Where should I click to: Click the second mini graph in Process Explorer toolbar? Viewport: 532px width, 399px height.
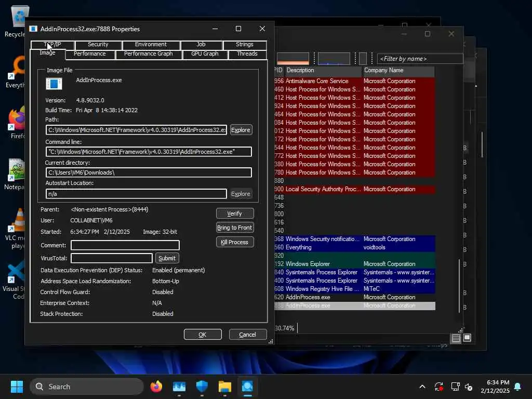point(334,58)
